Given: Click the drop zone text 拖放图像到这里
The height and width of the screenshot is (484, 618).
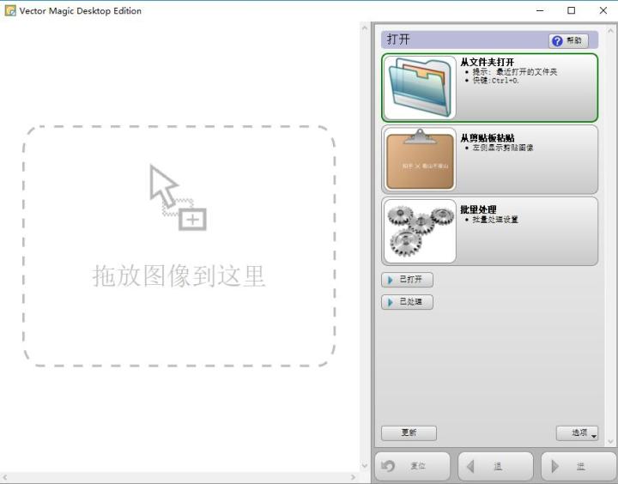Looking at the screenshot, I should click(179, 275).
